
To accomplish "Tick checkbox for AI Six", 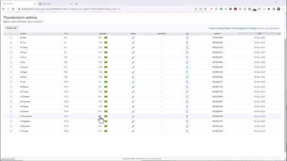I will coord(11,63).
